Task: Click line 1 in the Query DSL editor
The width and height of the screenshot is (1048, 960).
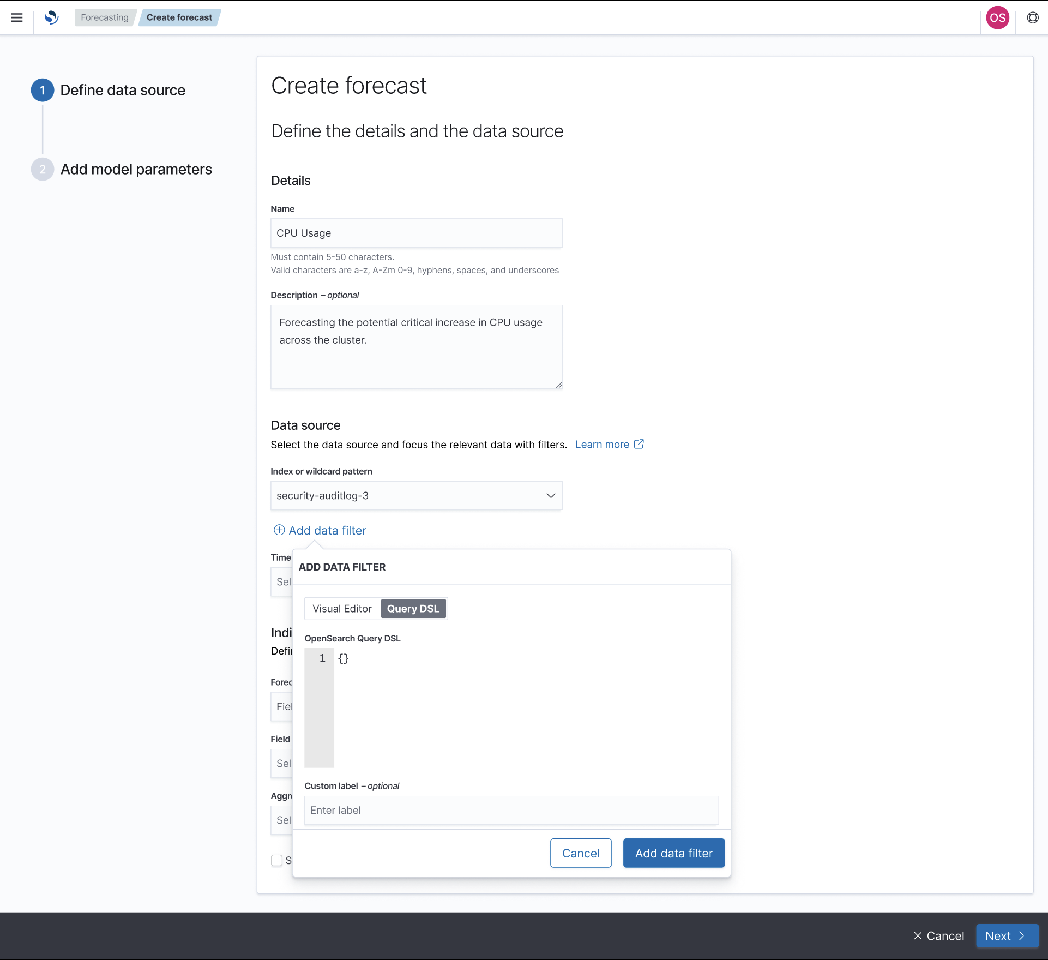Action: tap(344, 658)
